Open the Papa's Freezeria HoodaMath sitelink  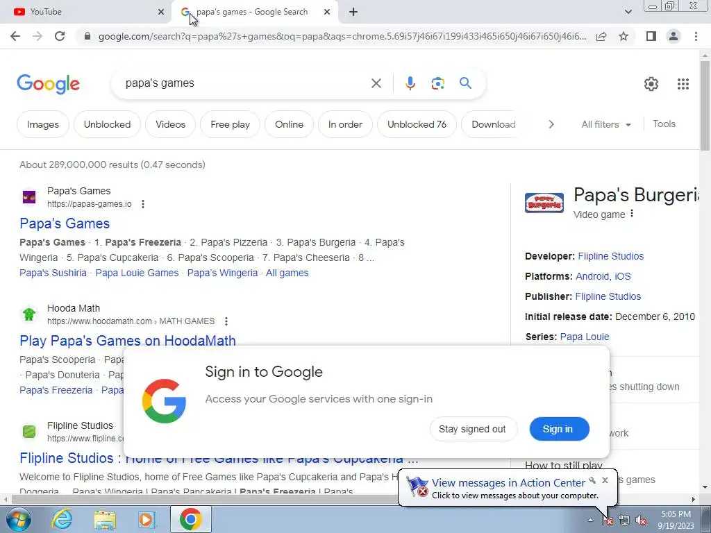pos(56,390)
